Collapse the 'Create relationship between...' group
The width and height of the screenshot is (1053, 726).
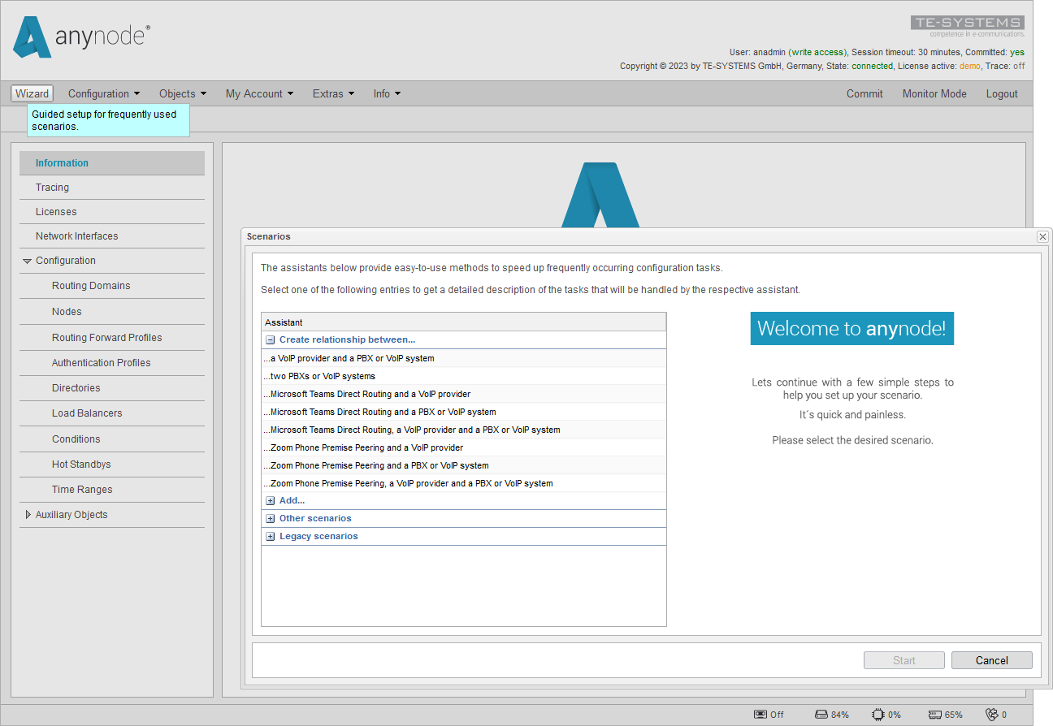(271, 340)
